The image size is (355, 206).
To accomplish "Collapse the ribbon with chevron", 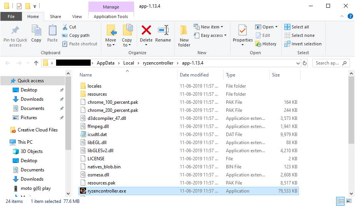I will click(x=342, y=16).
